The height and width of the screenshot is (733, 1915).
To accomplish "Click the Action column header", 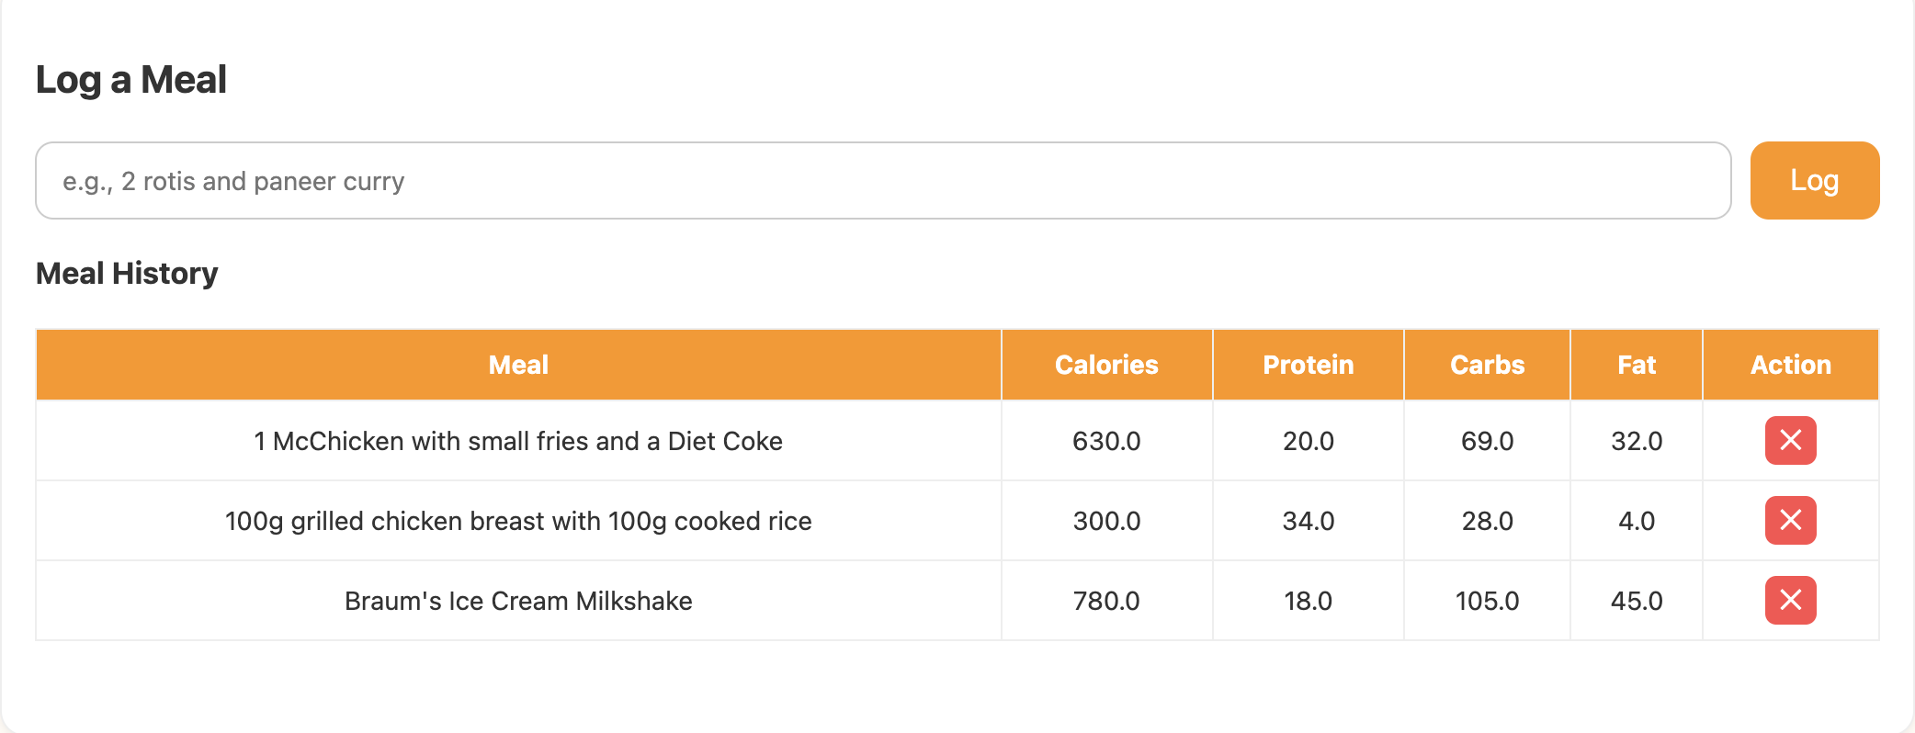I will [1790, 366].
